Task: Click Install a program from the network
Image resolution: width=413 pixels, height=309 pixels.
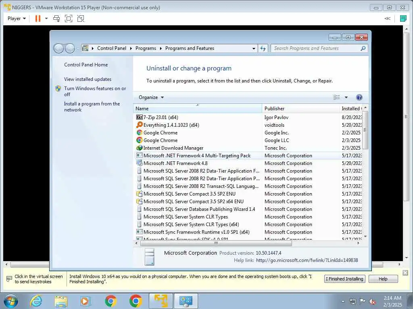Action: click(92, 107)
